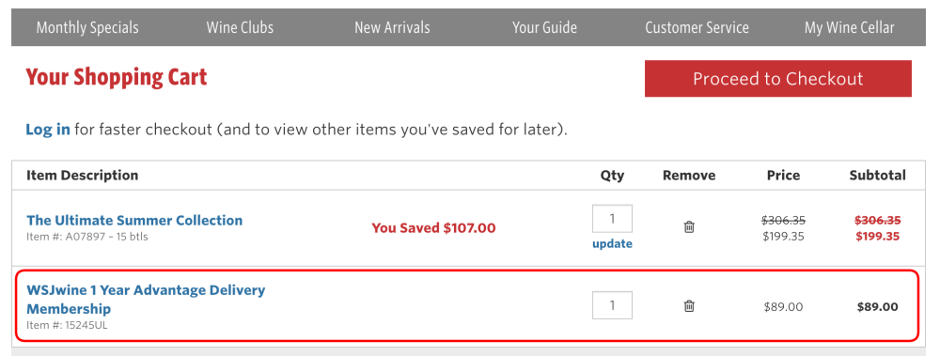Click the bold $89.00 membership subtotal
The height and width of the screenshot is (356, 940).
[x=877, y=307]
